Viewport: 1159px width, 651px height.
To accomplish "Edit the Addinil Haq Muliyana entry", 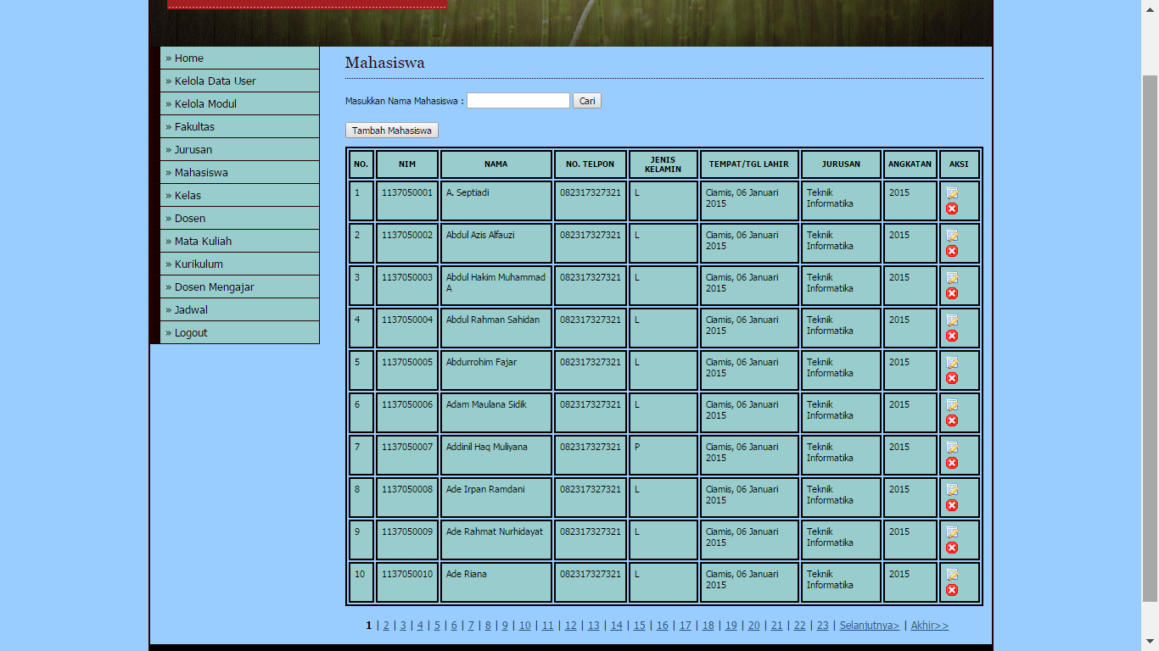I will pyautogui.click(x=952, y=448).
